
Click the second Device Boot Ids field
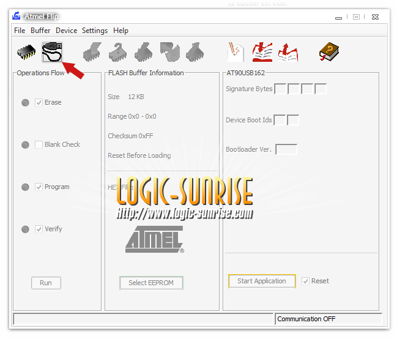coord(293,120)
